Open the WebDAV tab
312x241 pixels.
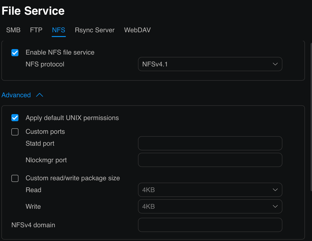137,30
